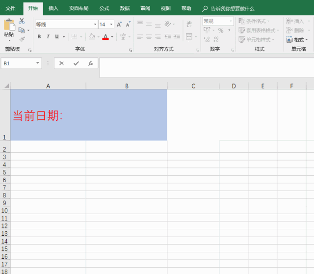Switch to the 数据 tab

point(125,8)
